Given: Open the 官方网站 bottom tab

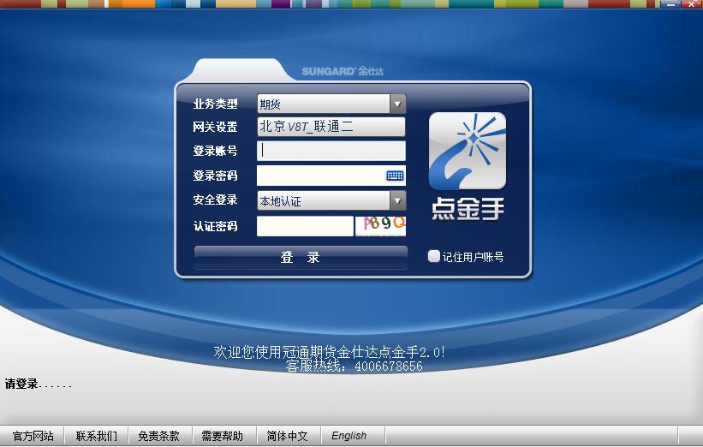Looking at the screenshot, I should [33, 436].
